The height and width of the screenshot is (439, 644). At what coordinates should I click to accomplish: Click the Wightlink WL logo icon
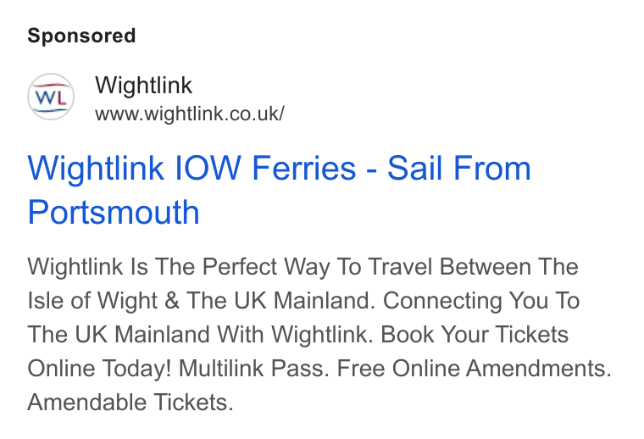[x=51, y=97]
